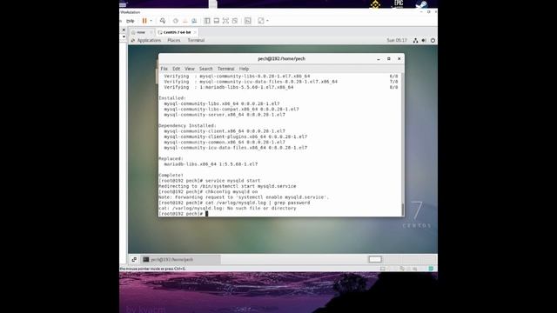Viewport: 557px width, 313px height.
Task: Open the terminal Search menu
Action: pyautogui.click(x=205, y=69)
